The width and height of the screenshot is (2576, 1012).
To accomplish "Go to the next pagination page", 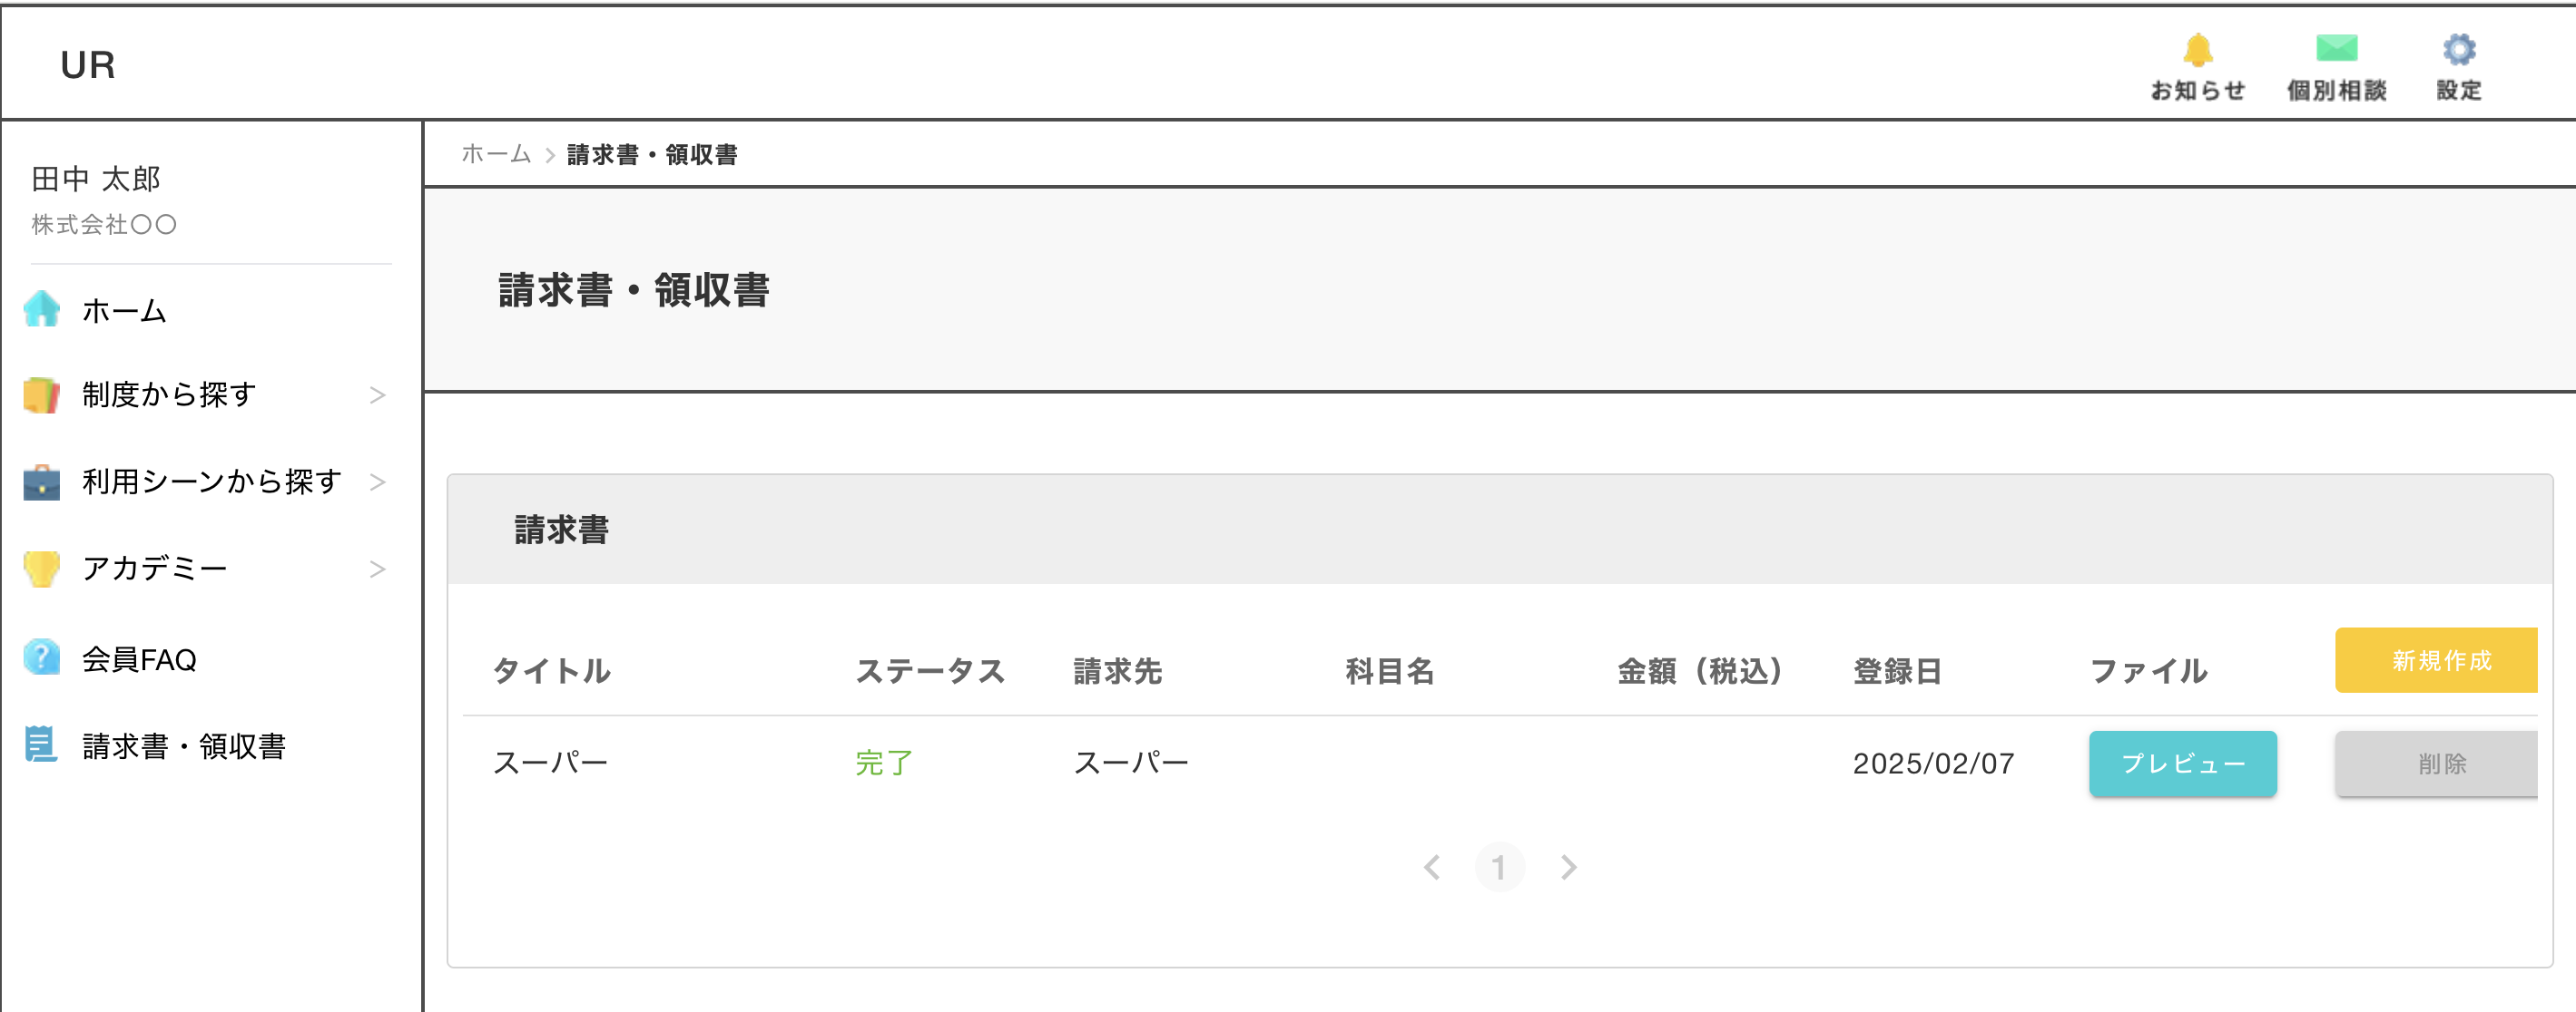I will pyautogui.click(x=1568, y=867).
